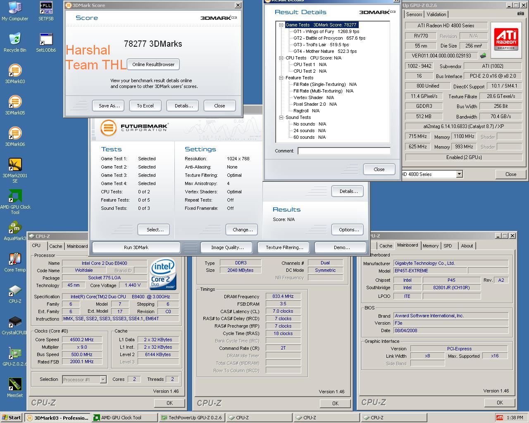The height and width of the screenshot is (423, 529).
Task: Open the Processor #1 selection dropdown
Action: (103, 379)
